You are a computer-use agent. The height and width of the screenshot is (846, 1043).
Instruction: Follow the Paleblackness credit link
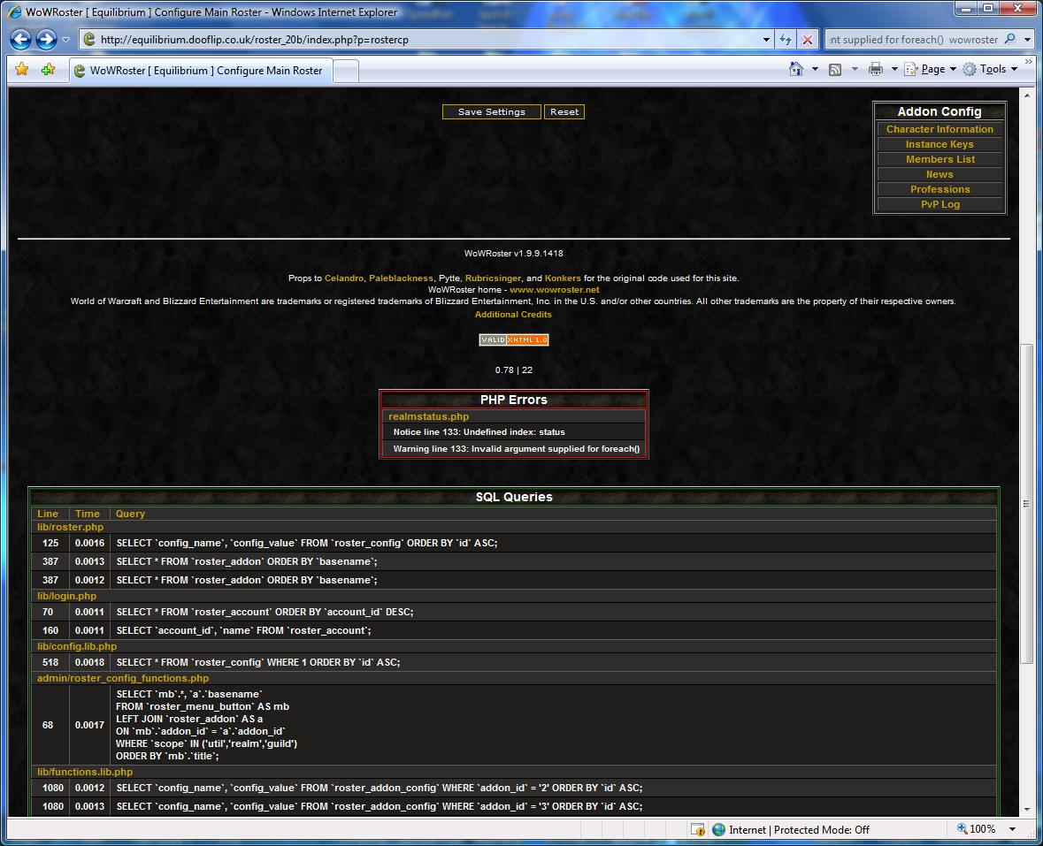click(x=401, y=278)
